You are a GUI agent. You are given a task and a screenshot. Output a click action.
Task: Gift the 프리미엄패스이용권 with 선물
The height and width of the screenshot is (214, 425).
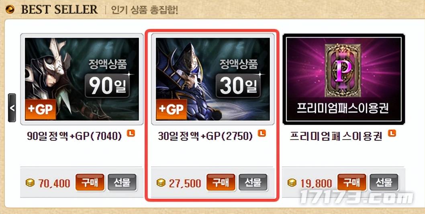[384, 183]
